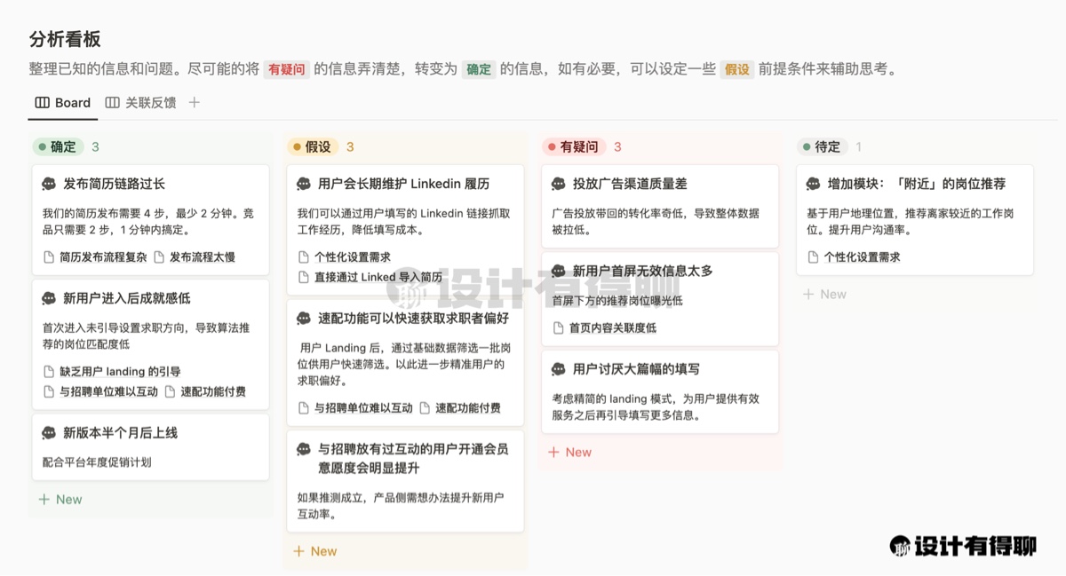Click the chat icon on 投放广告渠道质量差 card
The image size is (1066, 576).
(559, 184)
